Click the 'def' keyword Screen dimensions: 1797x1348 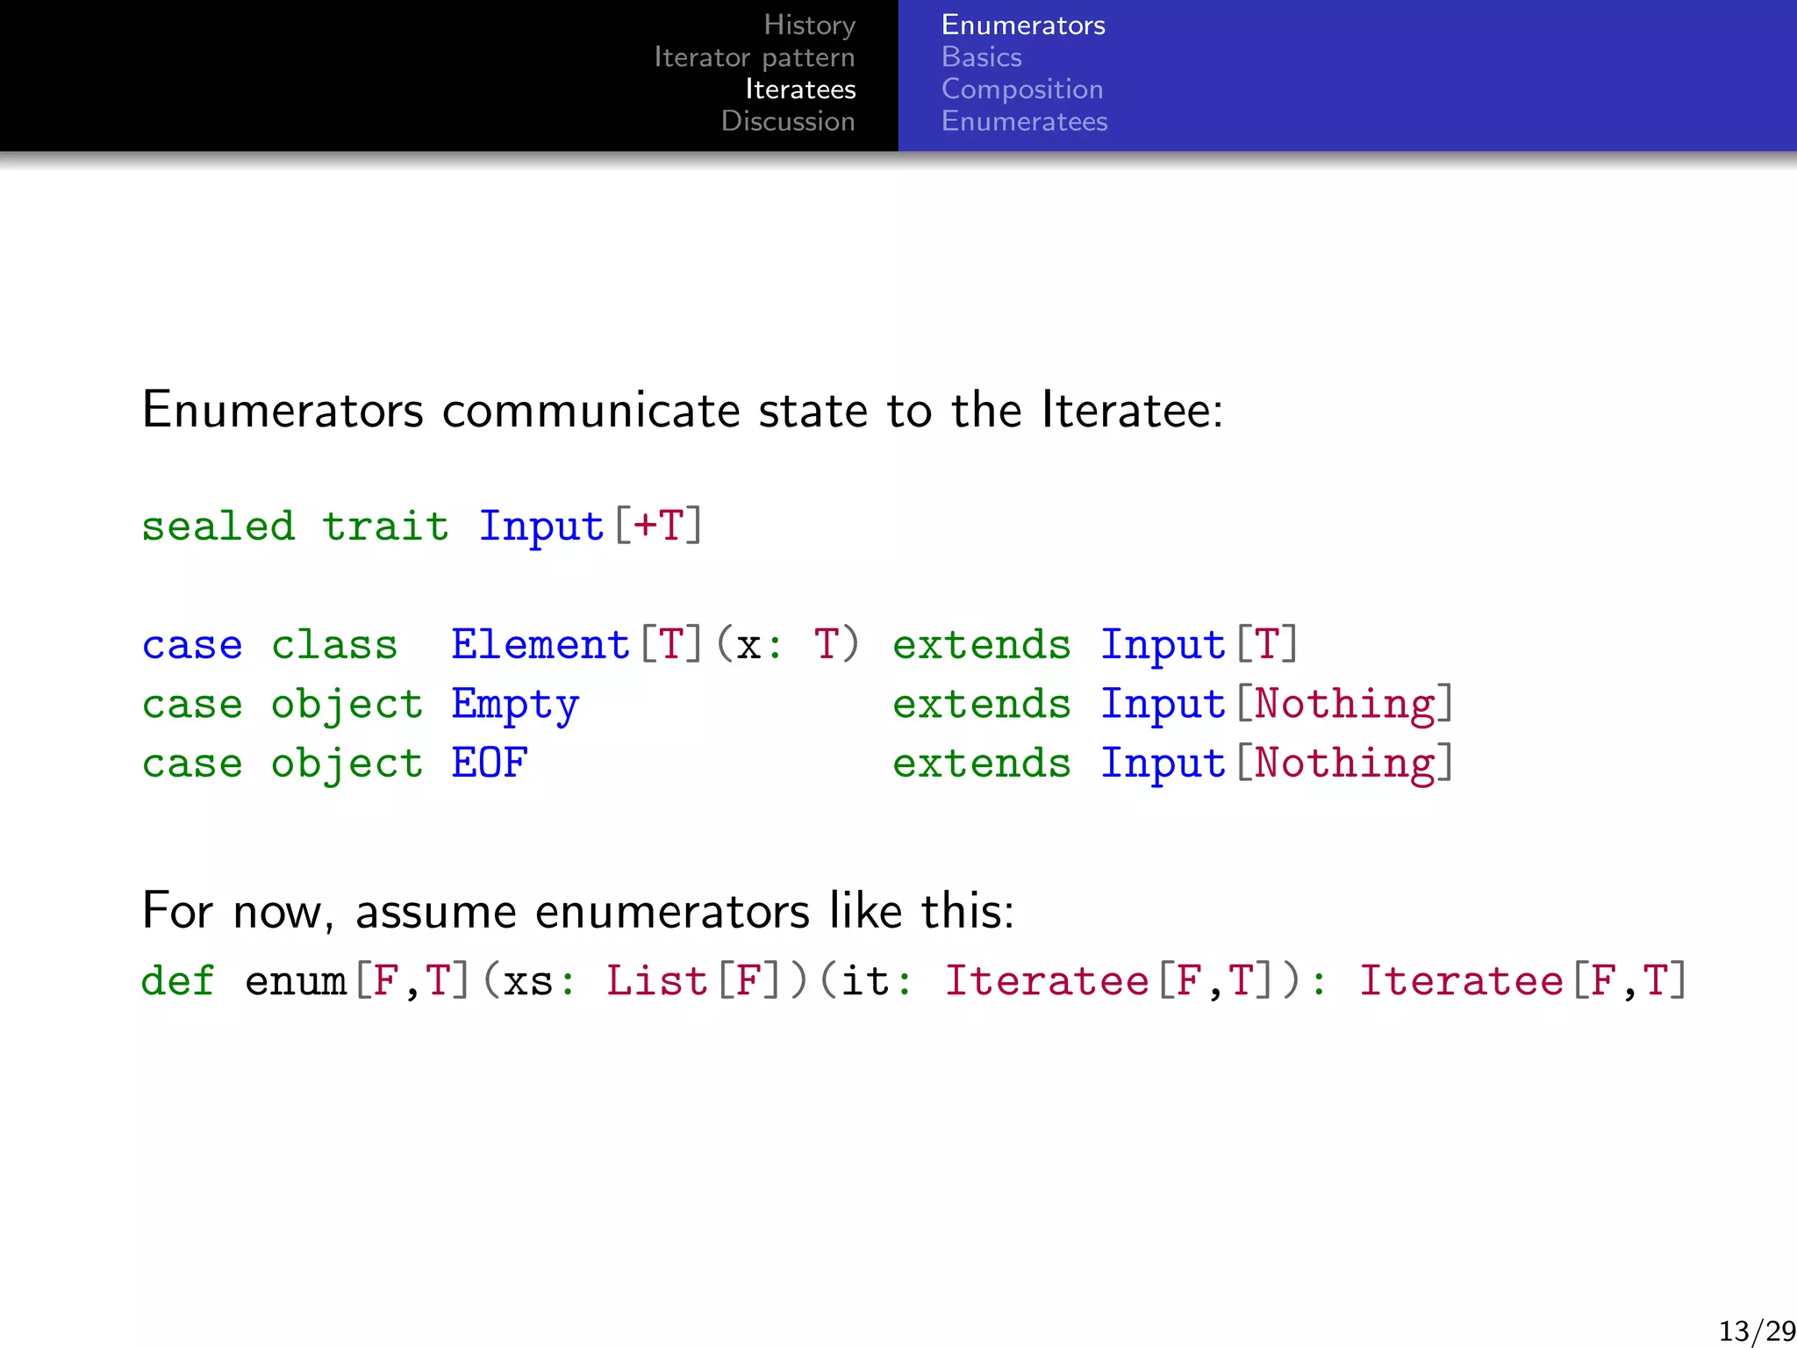(178, 980)
